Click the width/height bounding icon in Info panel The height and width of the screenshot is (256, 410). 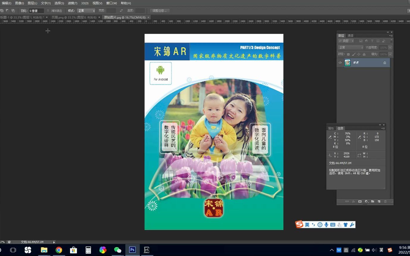click(x=359, y=155)
